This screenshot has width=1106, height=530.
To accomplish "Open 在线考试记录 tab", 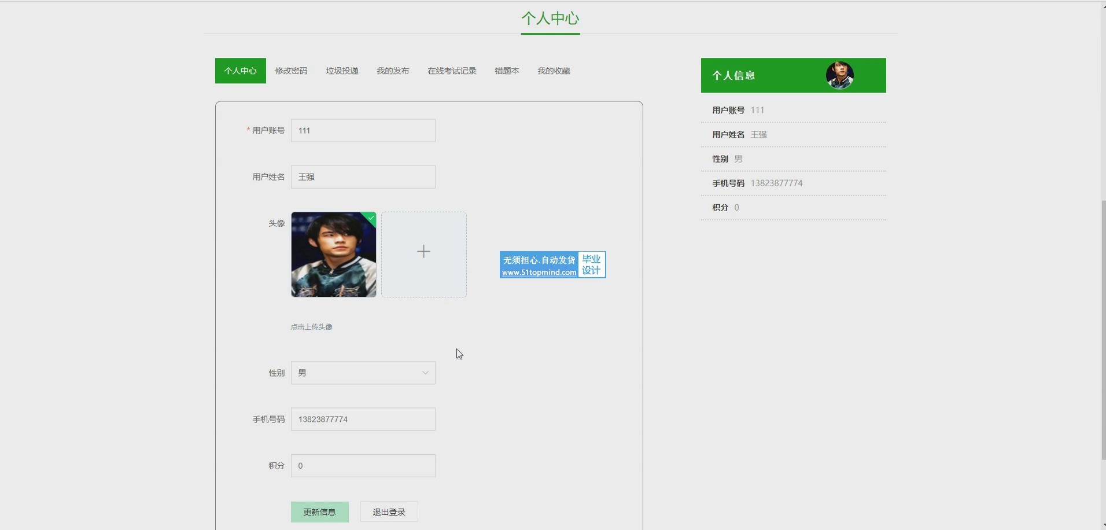I will tap(452, 71).
